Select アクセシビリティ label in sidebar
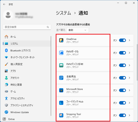 18,98
